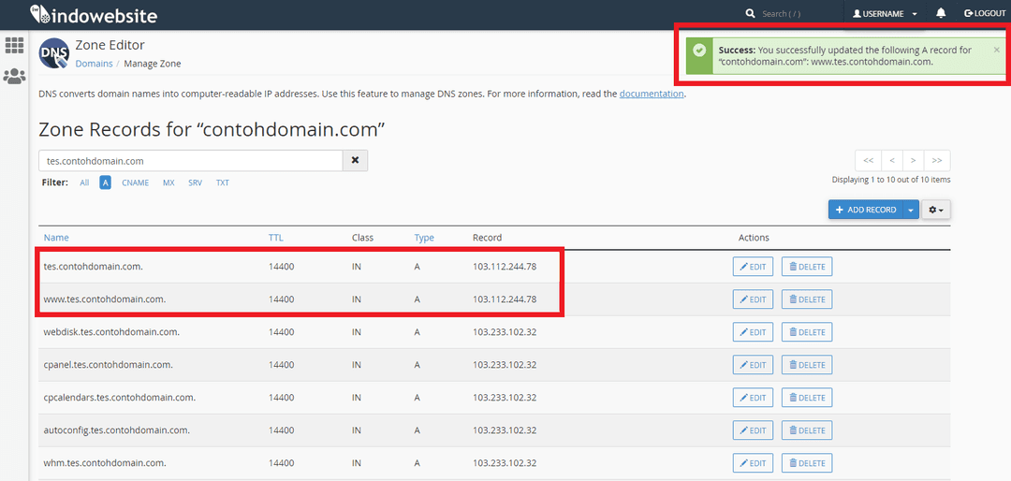Screen dimensions: 1011x481
Task: Select the webdisk.tes.contohdomain.com. name cell
Action: click(110, 331)
